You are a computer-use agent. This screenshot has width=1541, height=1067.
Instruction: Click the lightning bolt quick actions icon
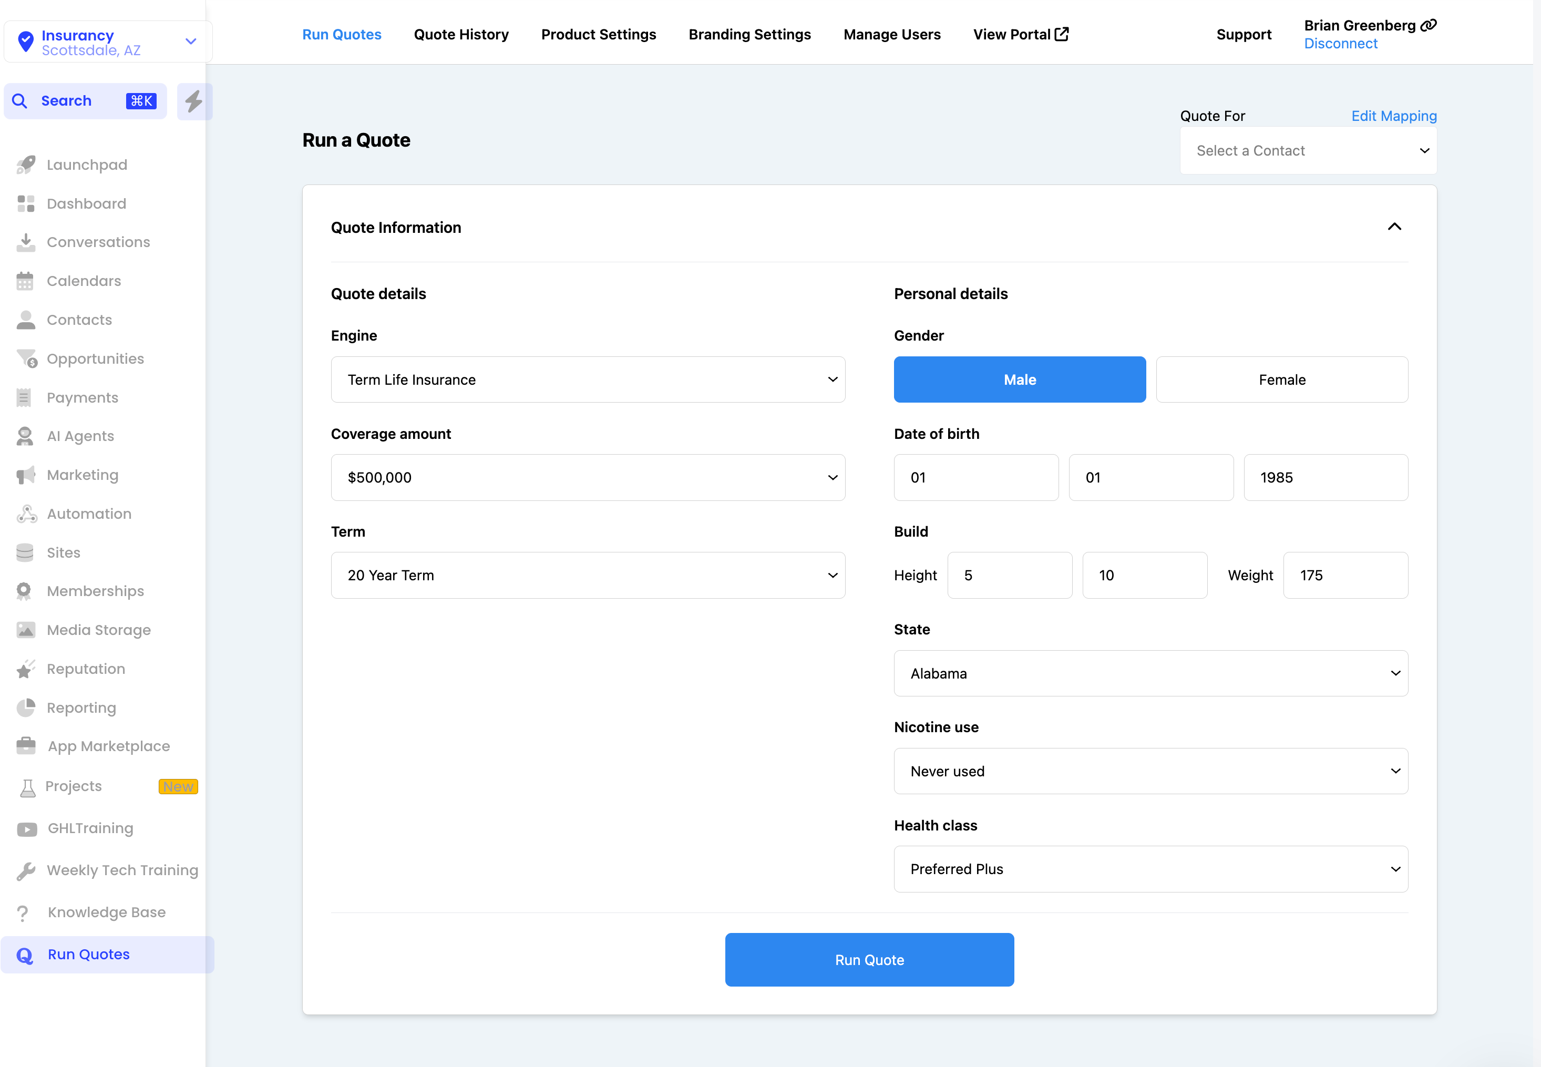[194, 101]
